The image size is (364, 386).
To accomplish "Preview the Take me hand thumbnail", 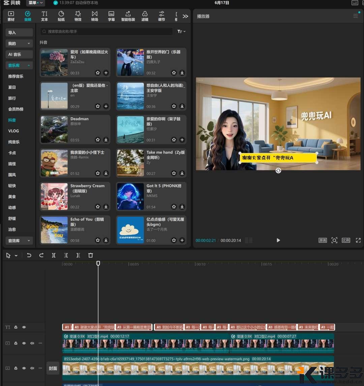I will point(130,163).
